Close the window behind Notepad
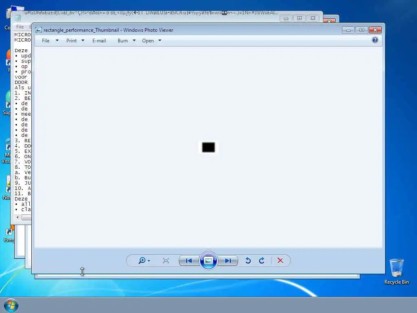This screenshot has height=313, width=417. (329, 21)
